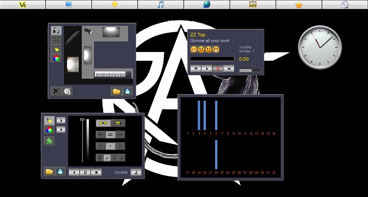Screen dimensions: 368x197
Task: Save the stage layout with the floppy disk icon
Action: (128, 92)
